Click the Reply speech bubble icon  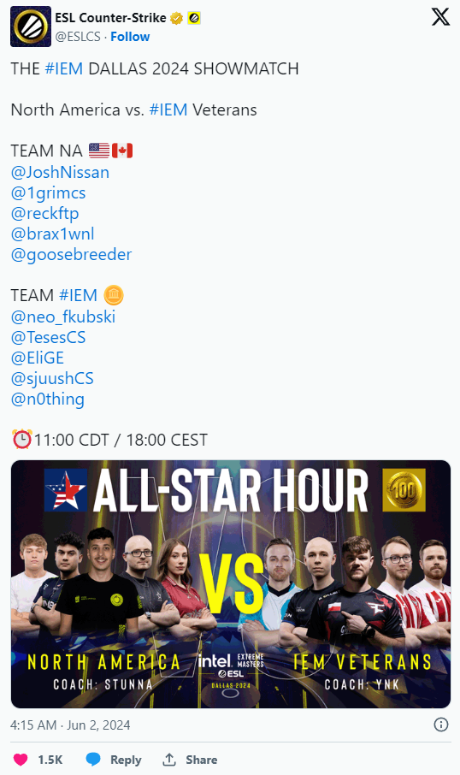tap(93, 760)
